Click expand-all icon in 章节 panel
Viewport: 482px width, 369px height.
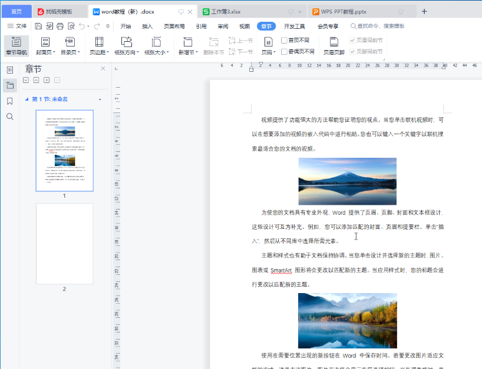click(26, 80)
